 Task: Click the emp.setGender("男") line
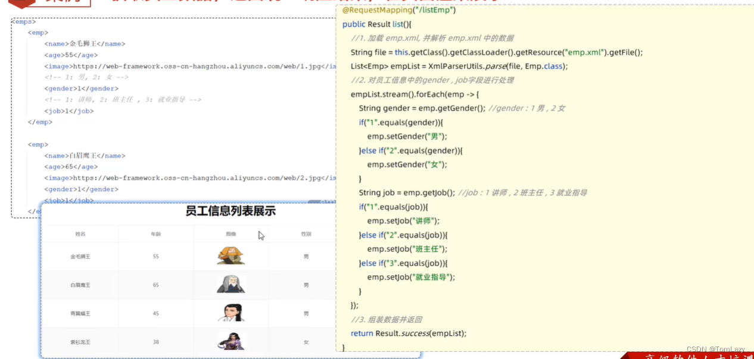pos(407,137)
